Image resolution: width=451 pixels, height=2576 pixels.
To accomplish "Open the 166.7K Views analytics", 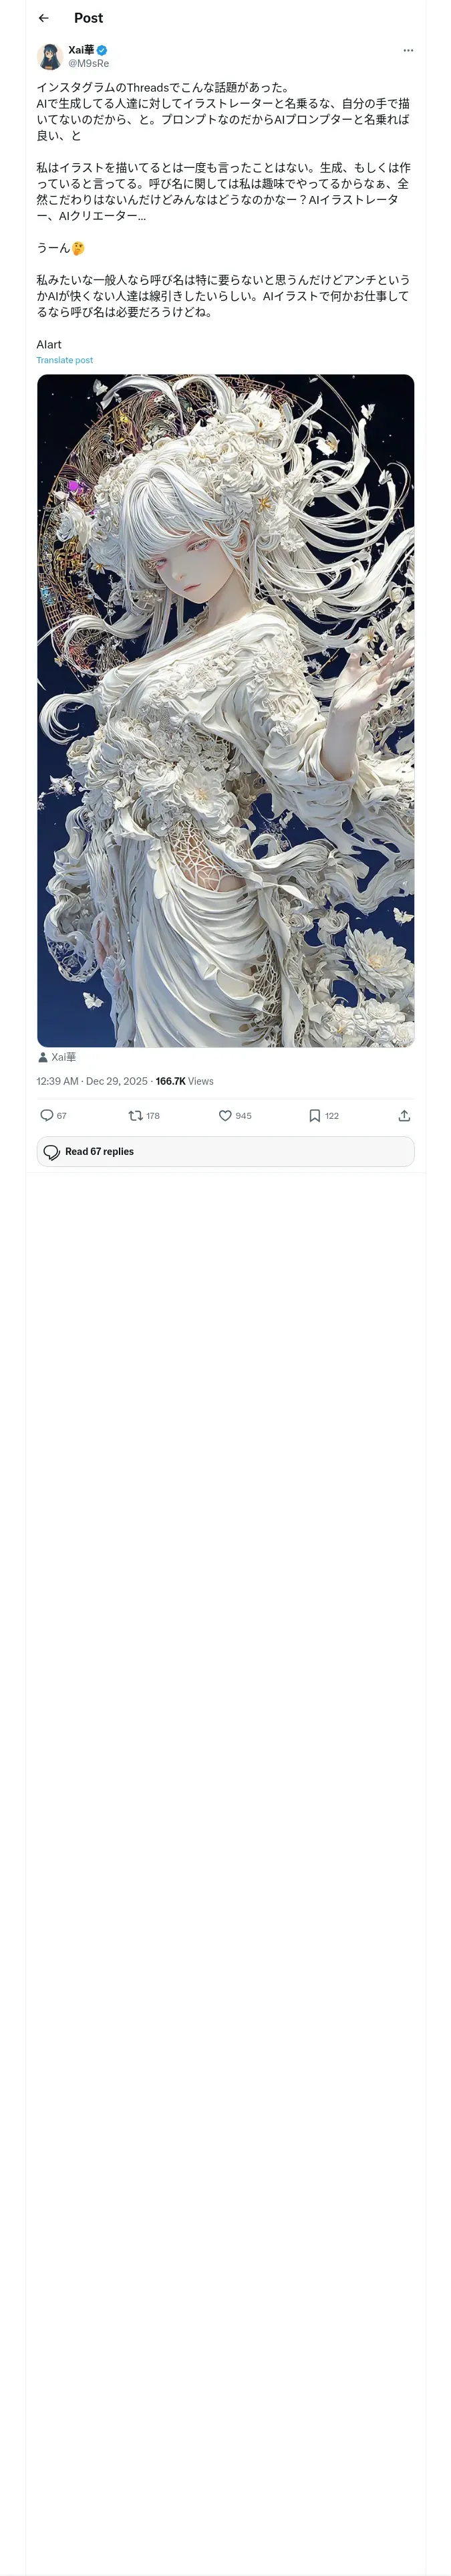I will (x=185, y=1081).
